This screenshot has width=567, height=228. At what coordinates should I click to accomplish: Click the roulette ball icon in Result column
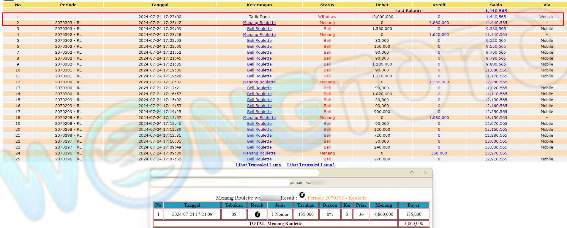pyautogui.click(x=257, y=214)
